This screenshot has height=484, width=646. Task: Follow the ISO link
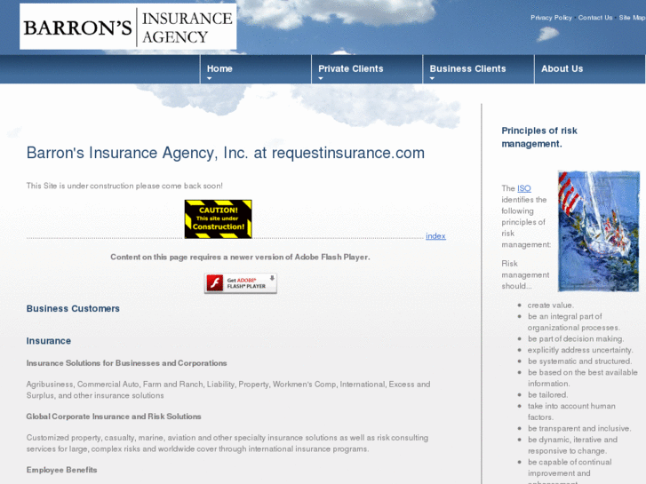pyautogui.click(x=524, y=188)
